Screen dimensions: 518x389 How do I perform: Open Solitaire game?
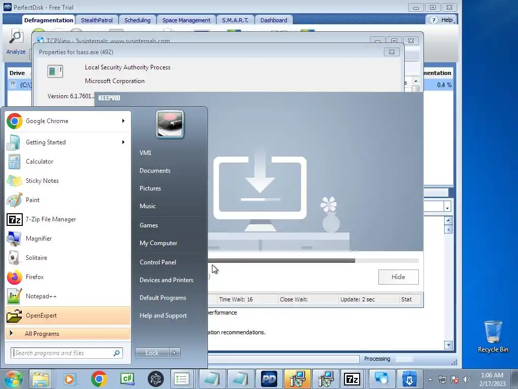68,258
